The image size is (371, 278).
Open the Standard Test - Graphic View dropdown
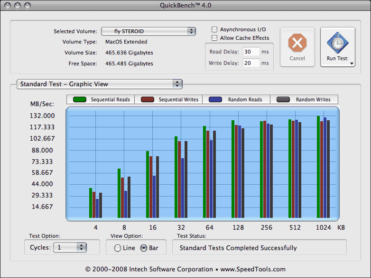(x=99, y=84)
